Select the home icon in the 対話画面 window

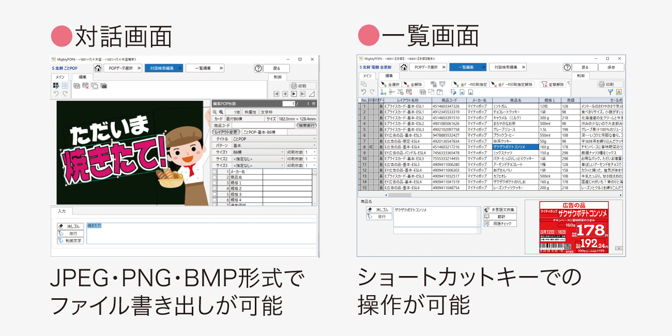[98, 68]
